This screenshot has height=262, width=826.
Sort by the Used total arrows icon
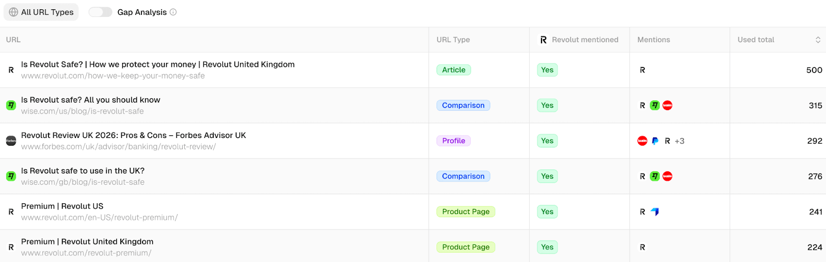point(818,40)
